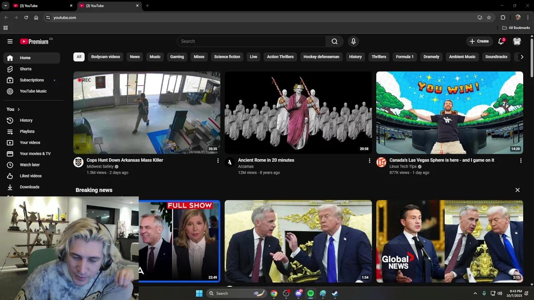Click the Midwest Safety channel avatar

click(78, 162)
